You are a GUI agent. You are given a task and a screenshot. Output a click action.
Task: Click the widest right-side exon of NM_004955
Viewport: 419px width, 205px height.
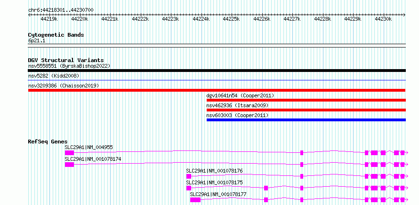tap(374, 153)
